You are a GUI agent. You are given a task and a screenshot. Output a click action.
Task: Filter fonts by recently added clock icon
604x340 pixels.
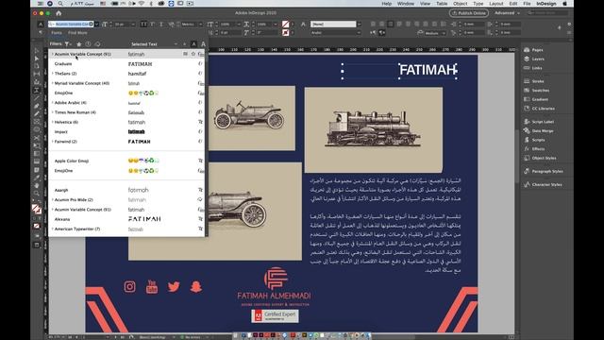(x=88, y=44)
